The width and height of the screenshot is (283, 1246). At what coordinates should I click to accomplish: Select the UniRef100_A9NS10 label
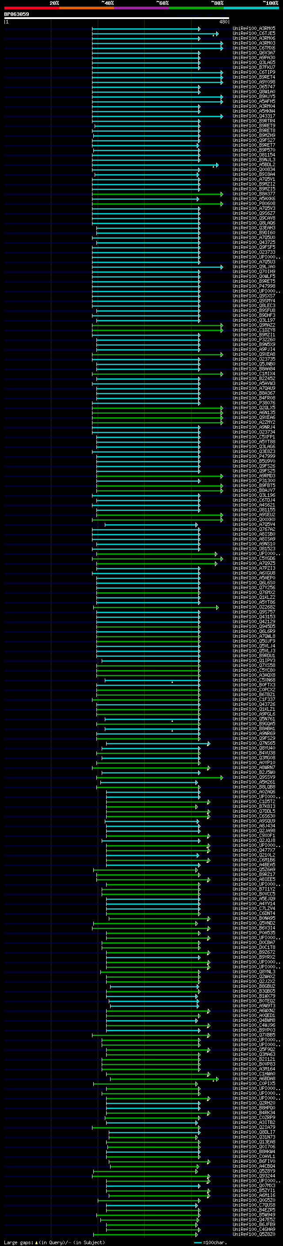(254, 544)
